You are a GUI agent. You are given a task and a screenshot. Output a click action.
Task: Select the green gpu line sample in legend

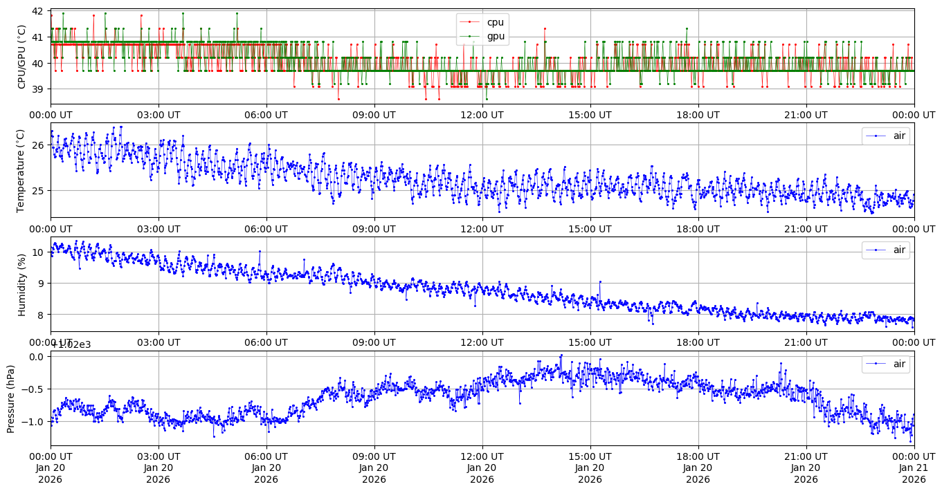[469, 35]
